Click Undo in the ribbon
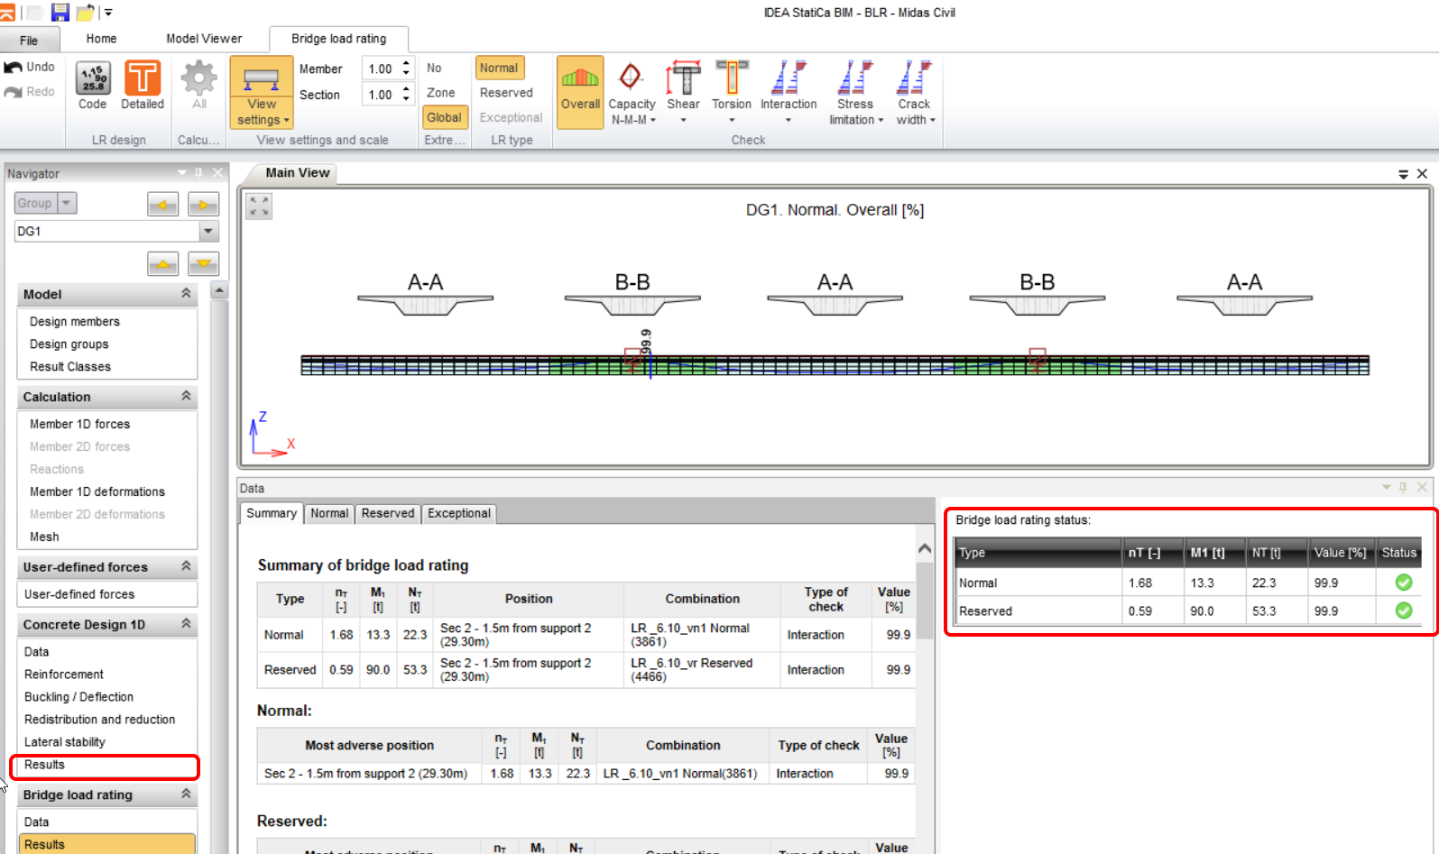 pyautogui.click(x=31, y=68)
